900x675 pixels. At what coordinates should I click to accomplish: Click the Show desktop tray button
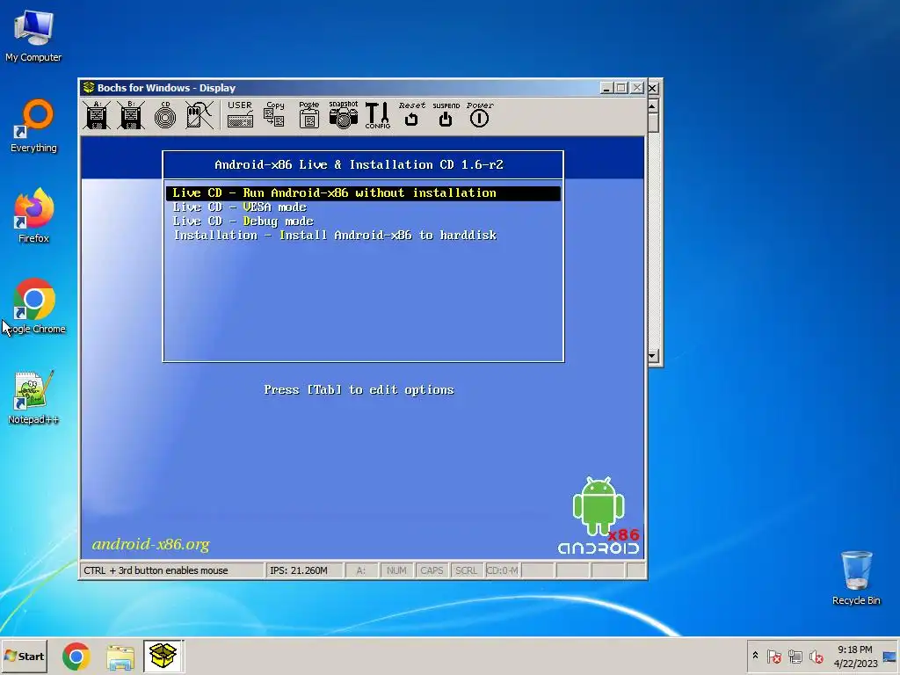tap(890, 656)
